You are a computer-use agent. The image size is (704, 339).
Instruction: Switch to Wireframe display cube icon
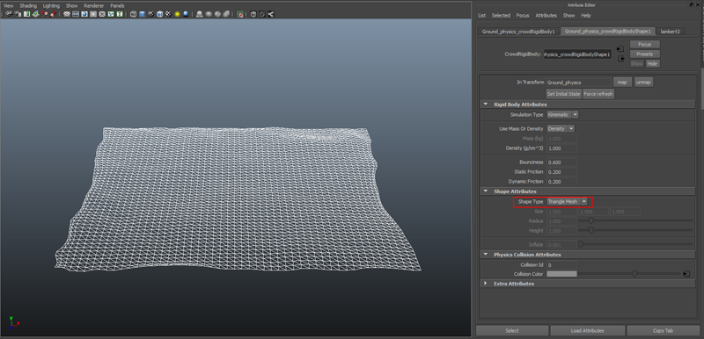pos(133,14)
